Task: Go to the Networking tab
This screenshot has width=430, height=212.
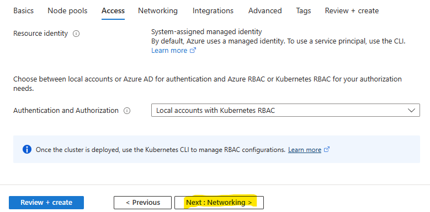Action: (x=158, y=10)
